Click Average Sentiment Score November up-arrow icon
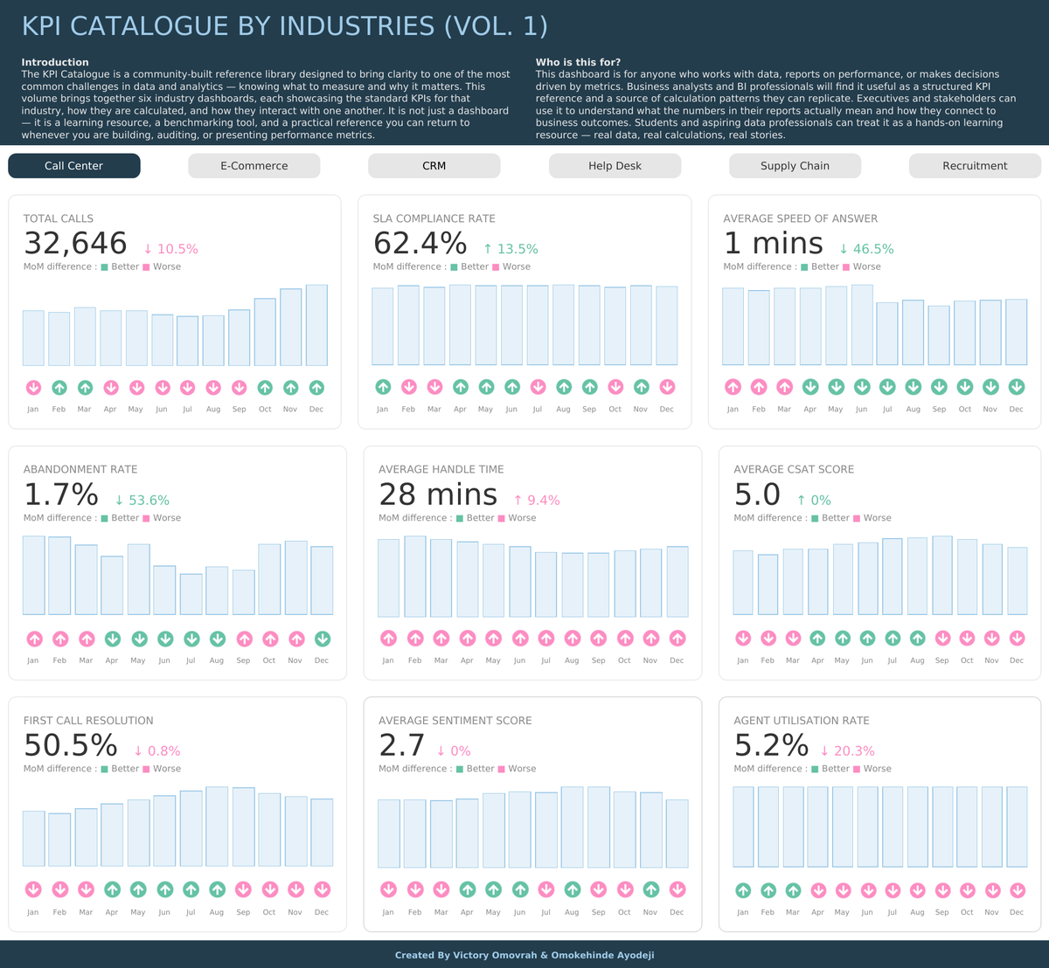Screen dimensions: 1049x968 tap(650, 890)
